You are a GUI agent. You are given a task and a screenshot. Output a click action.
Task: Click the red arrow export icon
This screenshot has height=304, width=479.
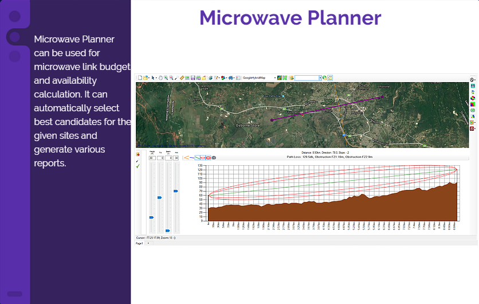138,154
